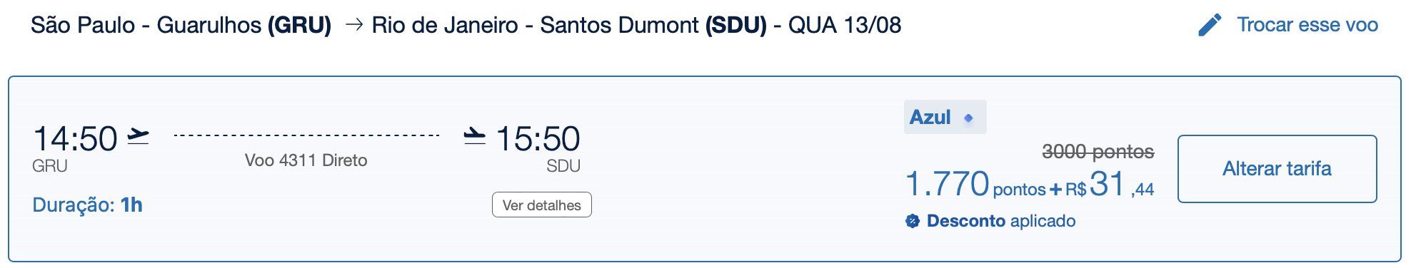Click the airplane landing icon

pyautogui.click(x=475, y=135)
